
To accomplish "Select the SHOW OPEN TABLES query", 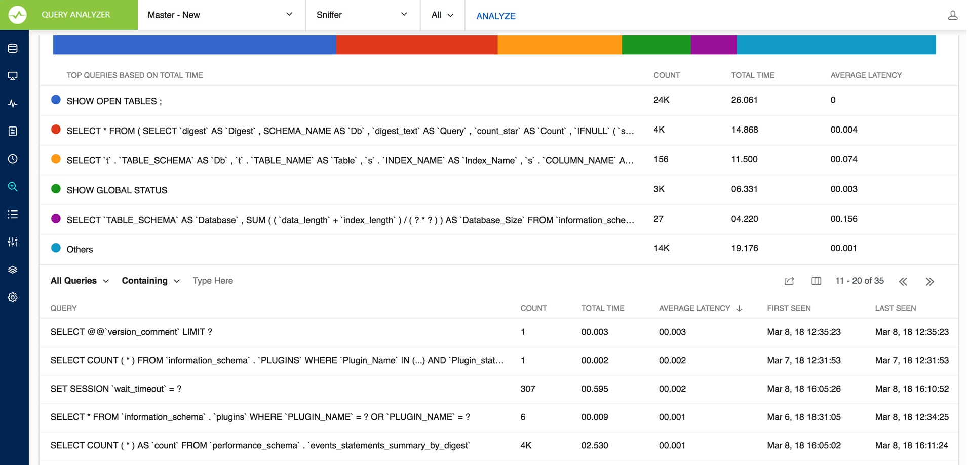I will (x=114, y=101).
